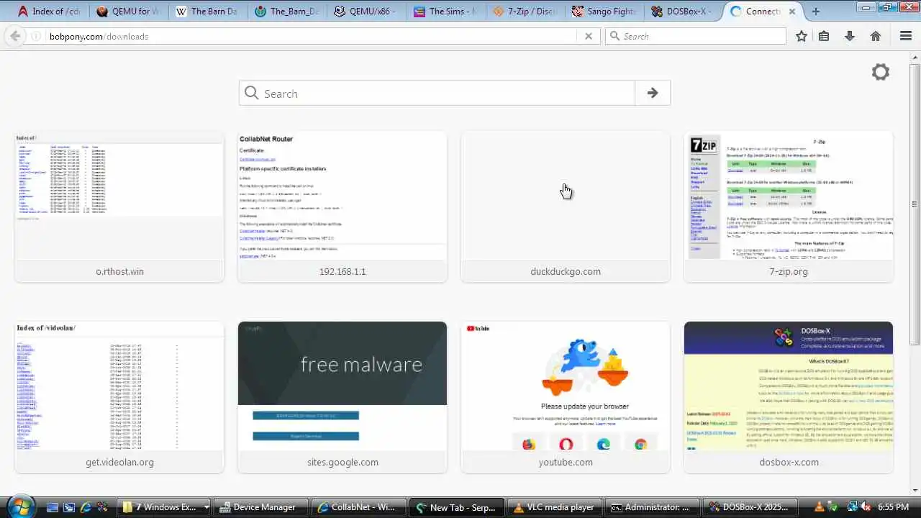Image resolution: width=921 pixels, height=518 pixels.
Task: Switch to CollabNet taskbar window
Action: click(x=360, y=507)
